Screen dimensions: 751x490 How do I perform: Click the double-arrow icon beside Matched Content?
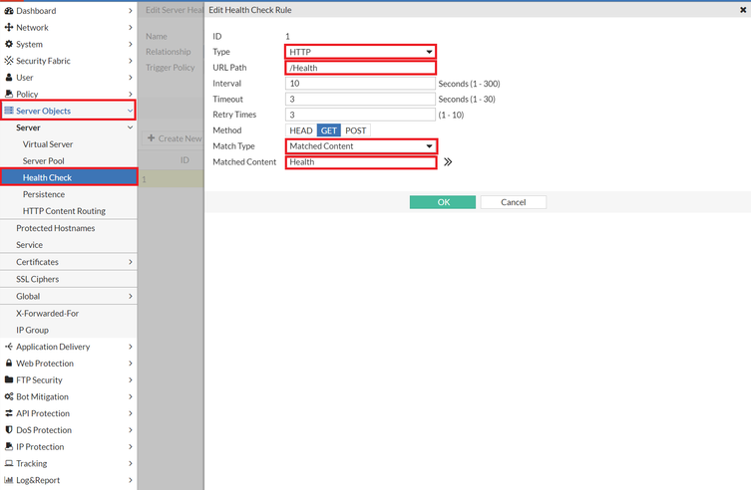pos(448,162)
